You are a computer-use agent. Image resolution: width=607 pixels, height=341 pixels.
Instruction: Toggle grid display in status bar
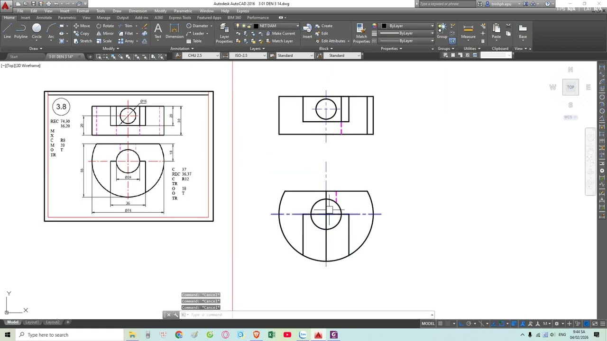click(x=441, y=324)
